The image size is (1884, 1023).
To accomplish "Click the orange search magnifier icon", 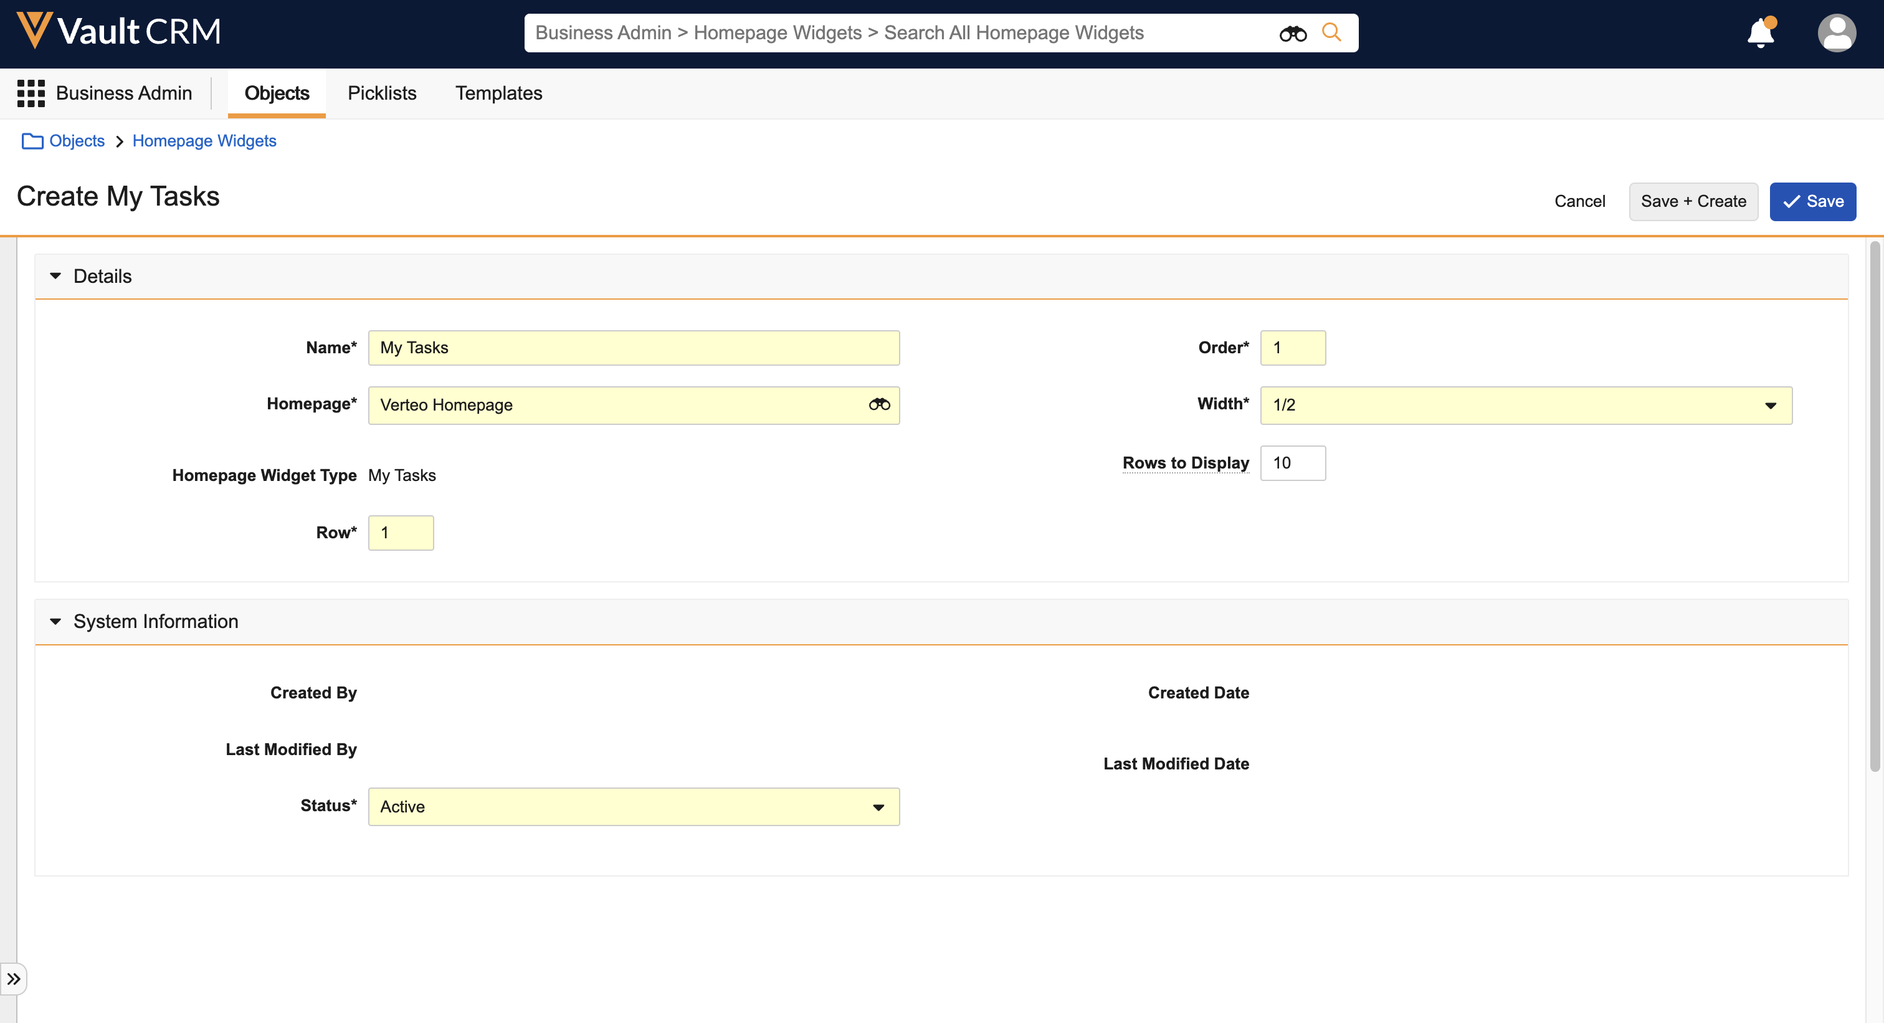I will [x=1331, y=33].
